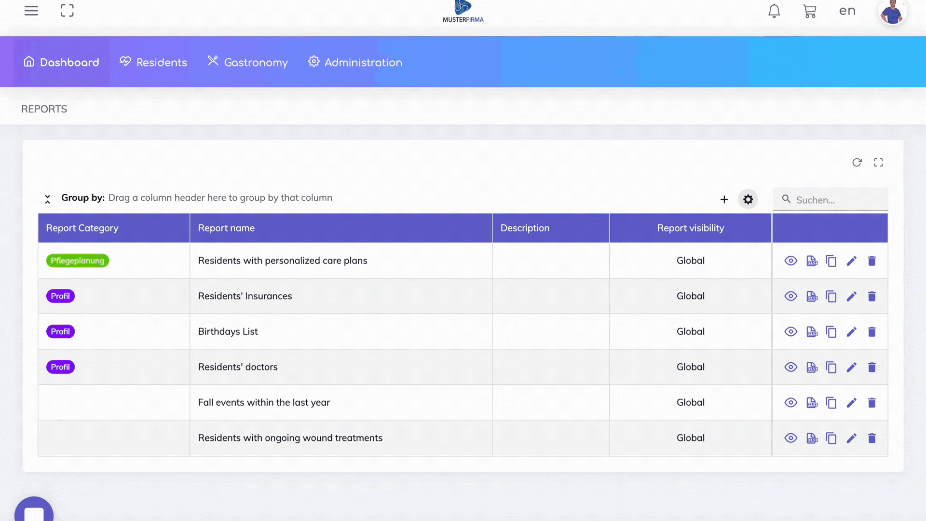This screenshot has width=926, height=521.
Task: View the Residents' doctors report with its eye icon
Action: click(x=790, y=367)
